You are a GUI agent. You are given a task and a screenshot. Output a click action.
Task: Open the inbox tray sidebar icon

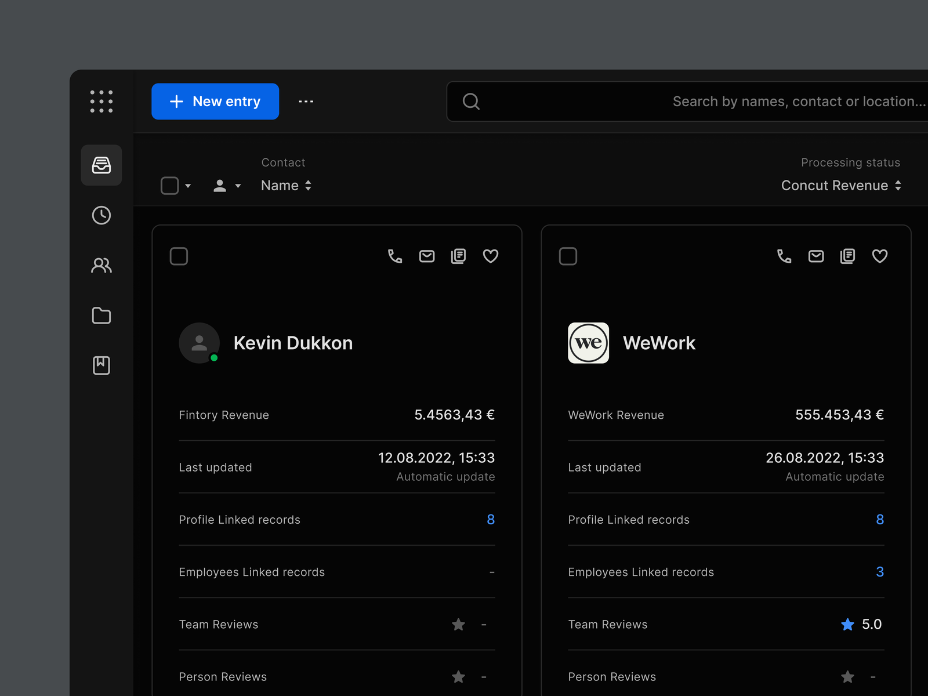101,165
